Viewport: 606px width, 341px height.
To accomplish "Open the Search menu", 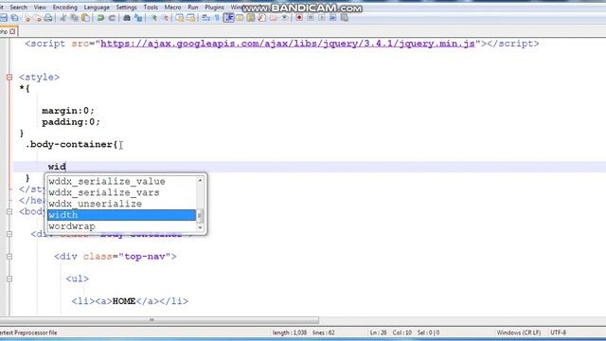I will point(18,8).
